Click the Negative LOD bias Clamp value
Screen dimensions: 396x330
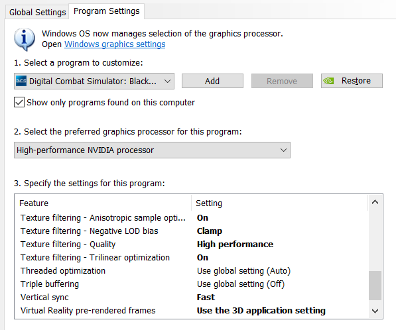coord(210,231)
